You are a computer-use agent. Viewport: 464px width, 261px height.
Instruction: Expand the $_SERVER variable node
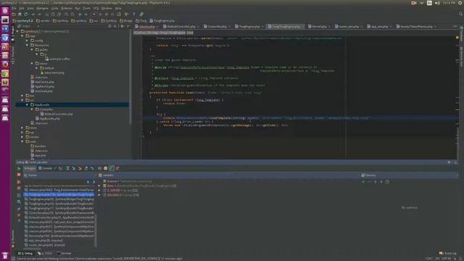(99, 190)
